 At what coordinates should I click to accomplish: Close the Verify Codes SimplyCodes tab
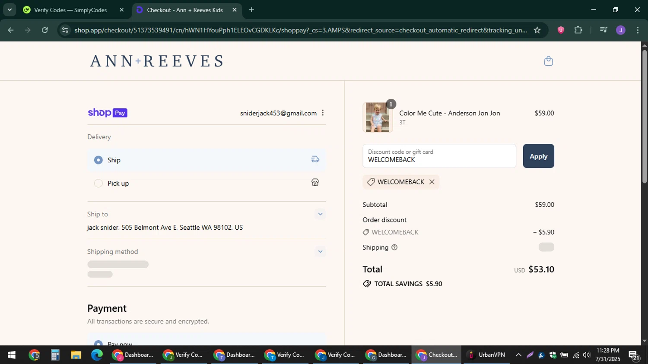(121, 10)
